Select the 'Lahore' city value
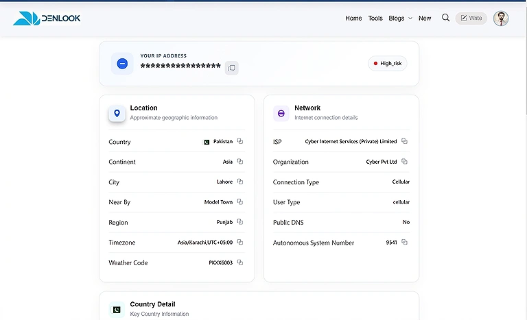This screenshot has height=320, width=527. pyautogui.click(x=224, y=182)
